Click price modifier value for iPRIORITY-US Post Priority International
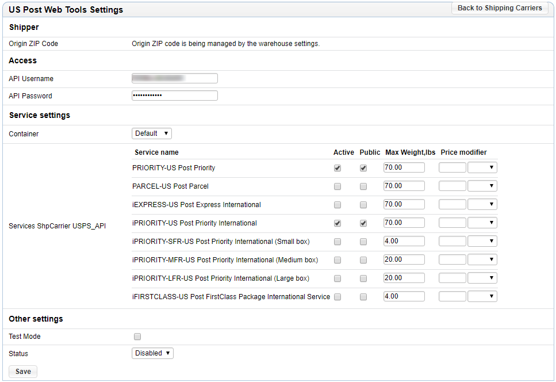Viewport: 556px width, 382px height. click(x=453, y=223)
